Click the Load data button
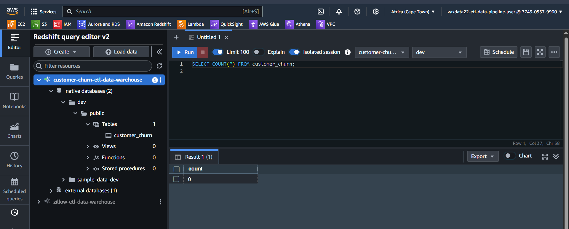This screenshot has height=229, width=569. point(122,52)
